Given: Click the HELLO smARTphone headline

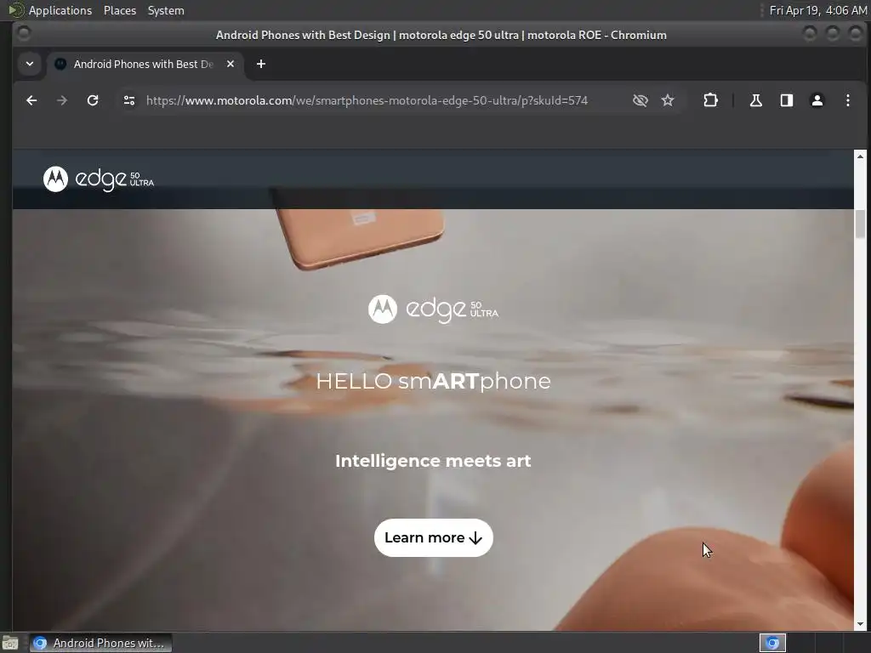Looking at the screenshot, I should click(433, 381).
